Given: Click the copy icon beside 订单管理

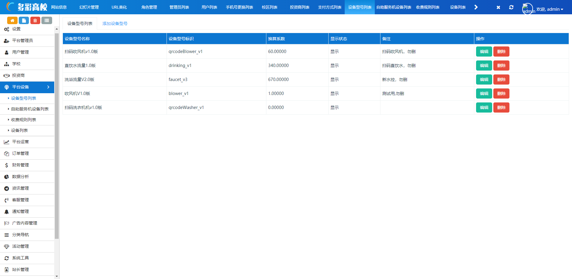Looking at the screenshot, I should click(7, 154).
